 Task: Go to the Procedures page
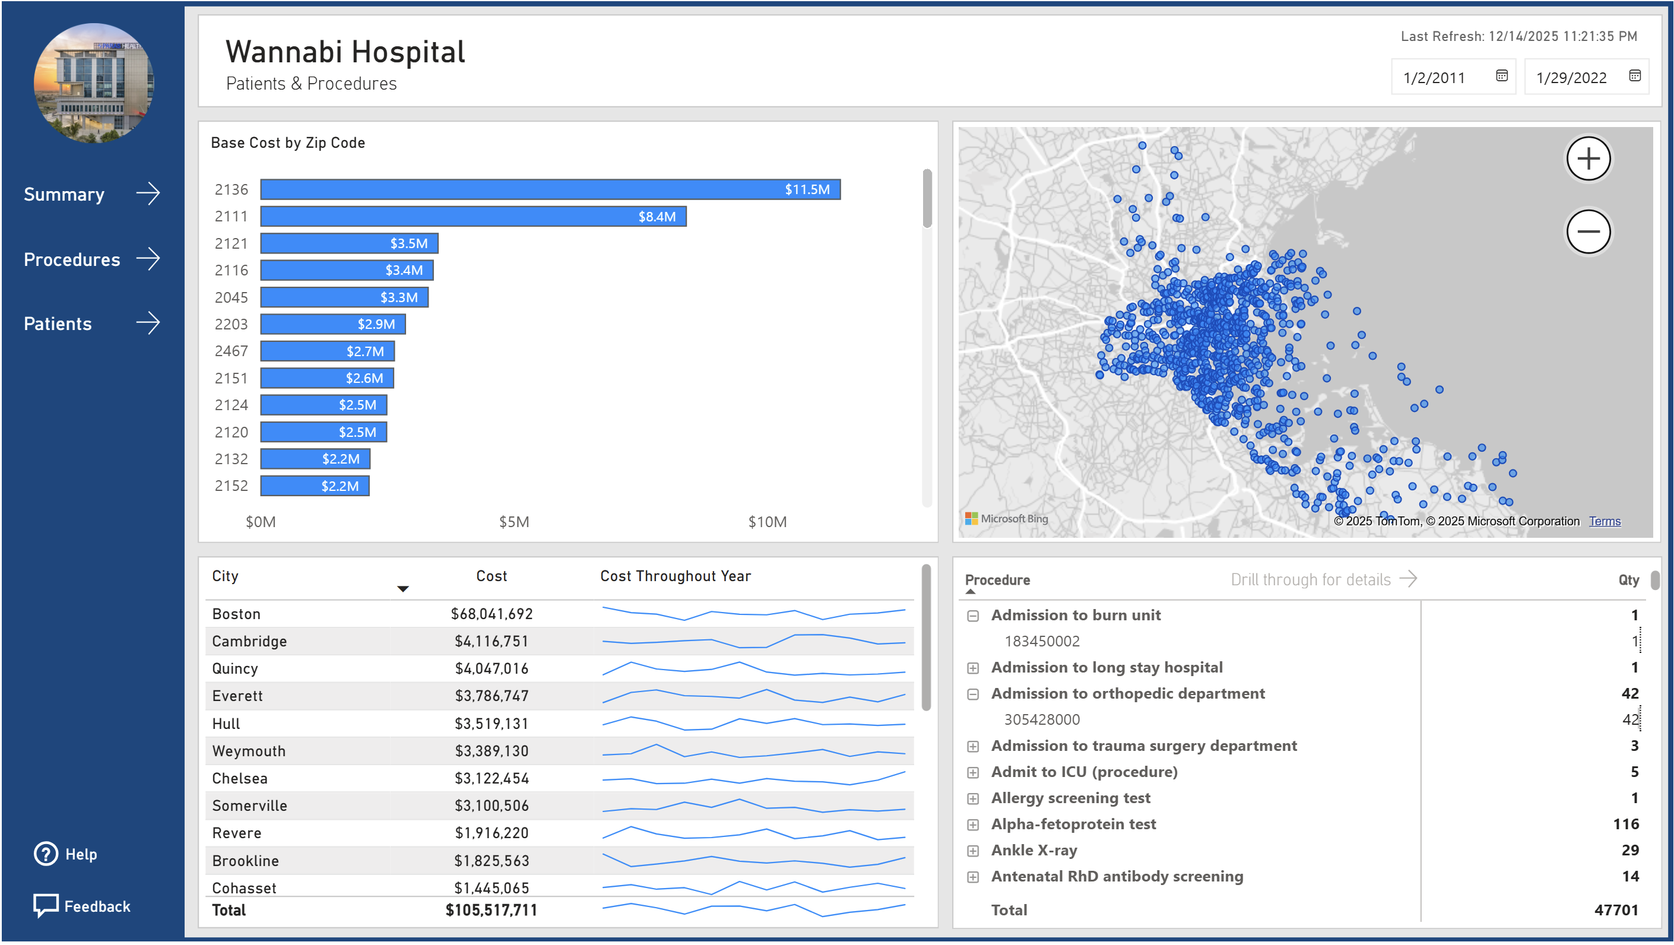[72, 259]
